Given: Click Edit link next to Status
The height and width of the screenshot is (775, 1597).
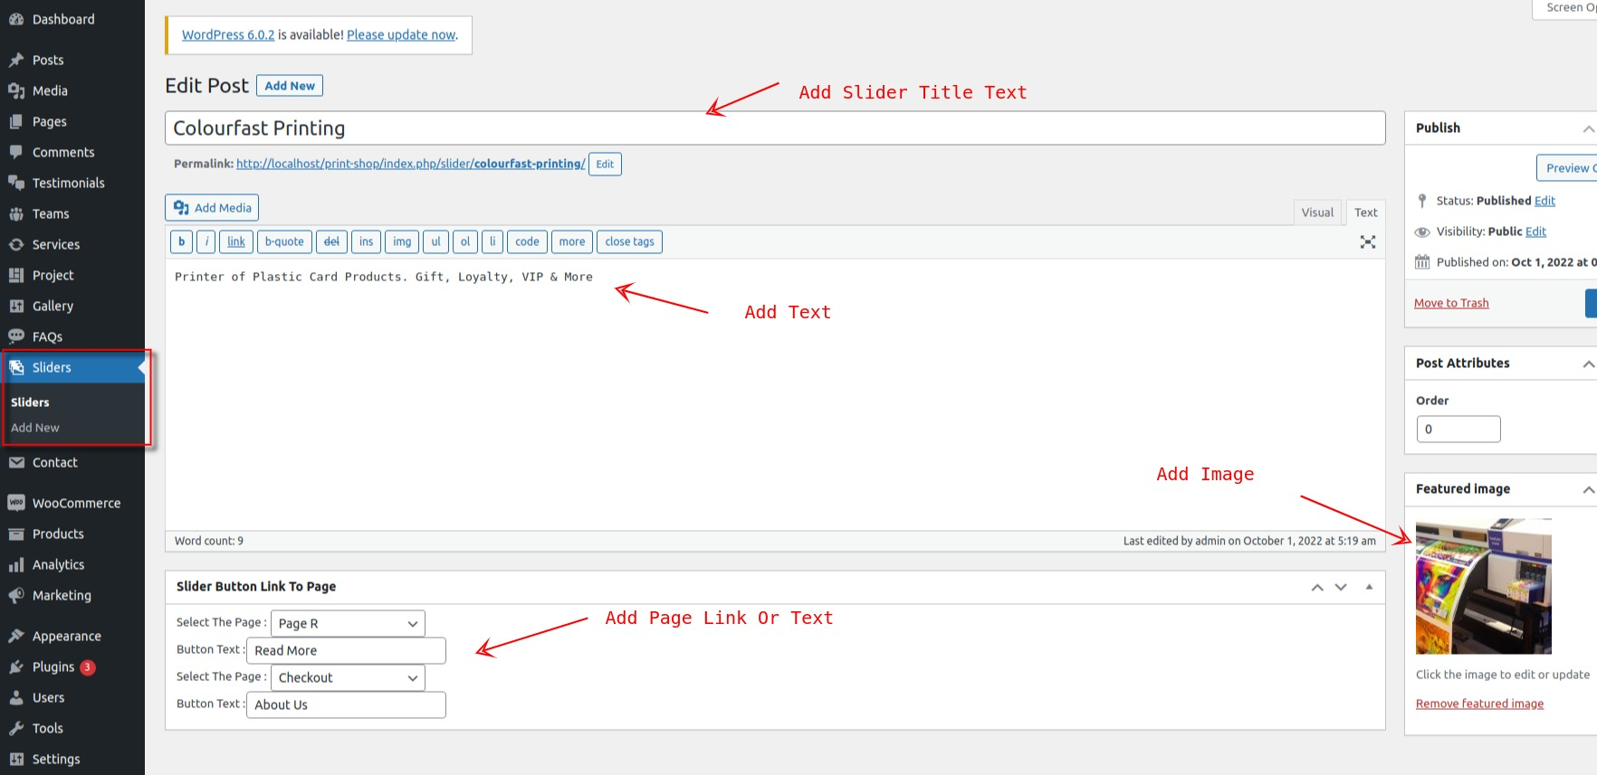Looking at the screenshot, I should tap(1544, 201).
